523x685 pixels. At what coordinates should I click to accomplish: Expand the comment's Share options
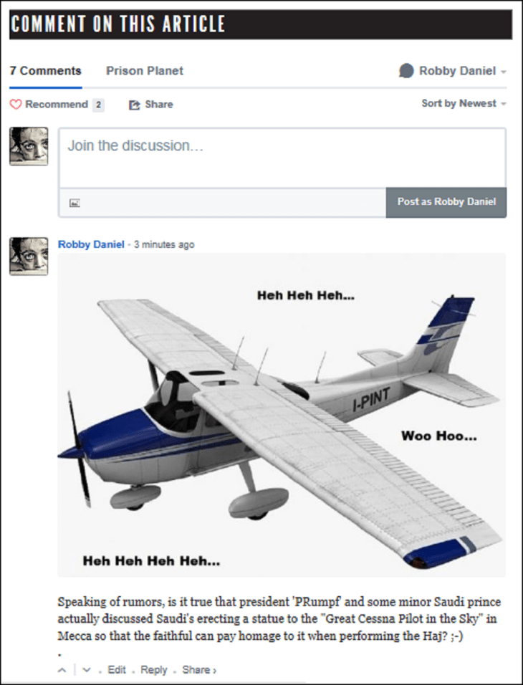point(199,670)
